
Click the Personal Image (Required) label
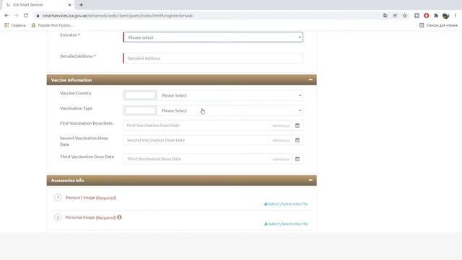[x=91, y=217]
